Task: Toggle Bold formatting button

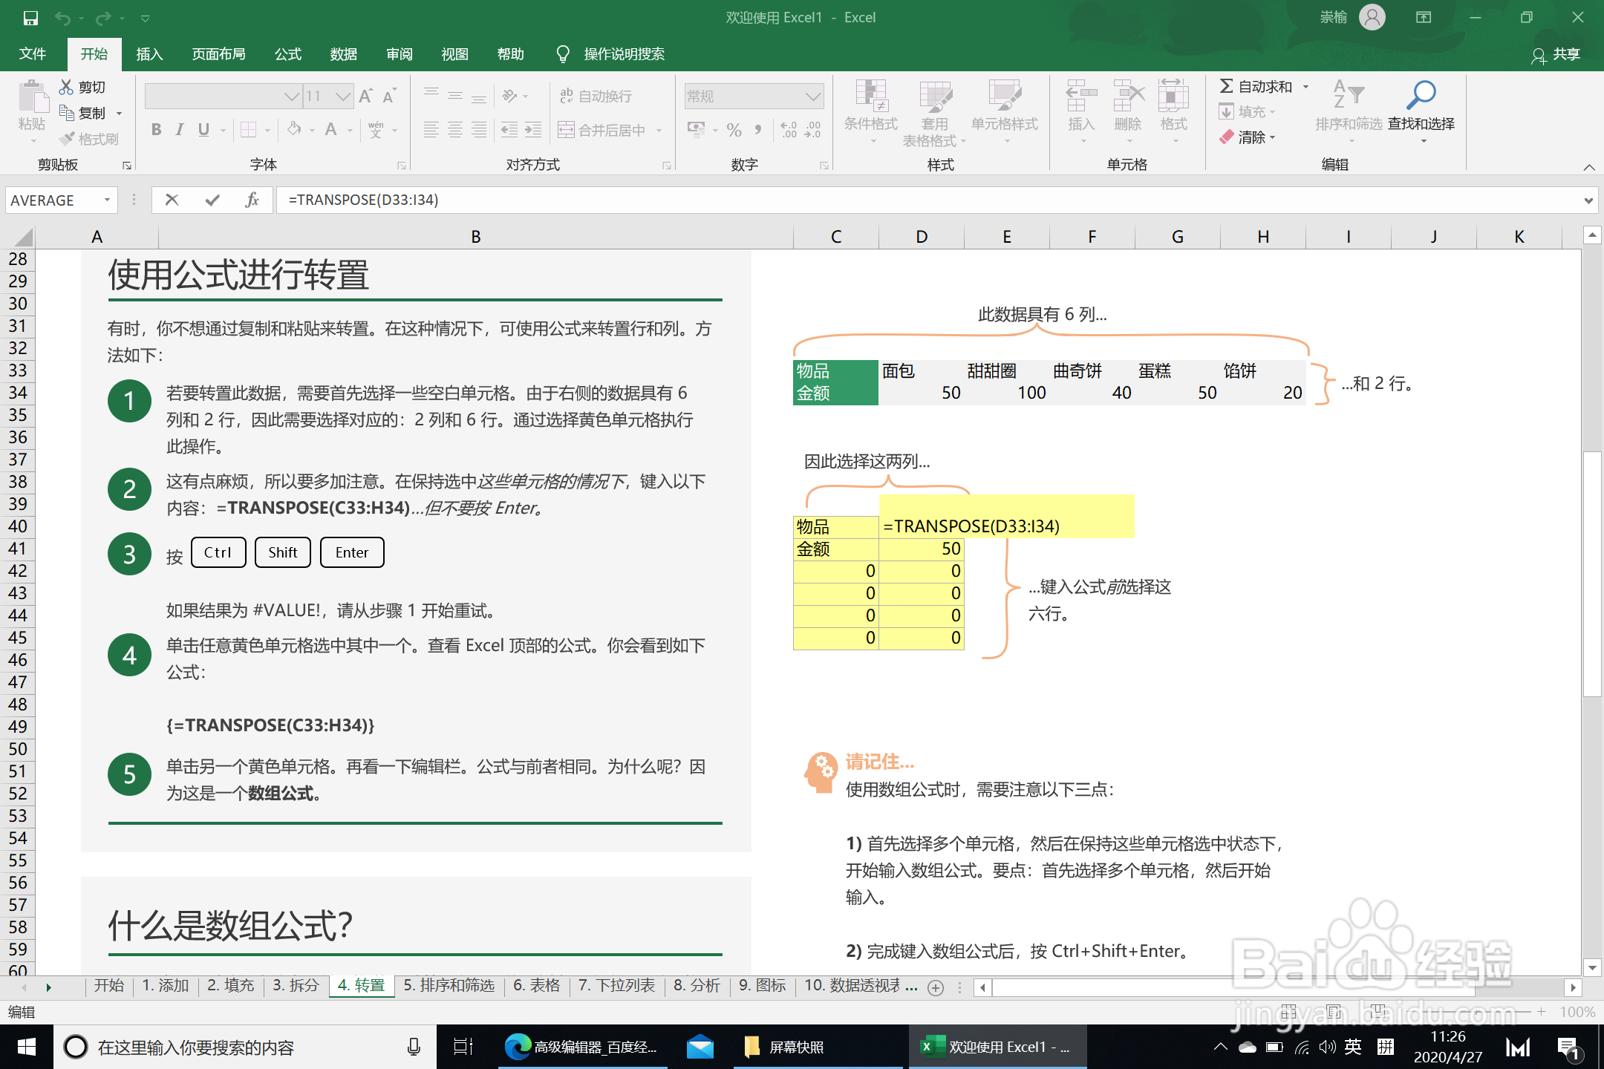Action: [156, 130]
